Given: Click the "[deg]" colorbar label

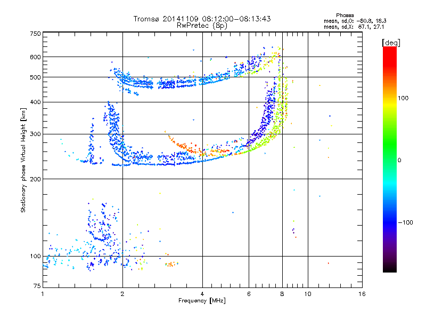Looking at the screenshot, I should 391,43.
